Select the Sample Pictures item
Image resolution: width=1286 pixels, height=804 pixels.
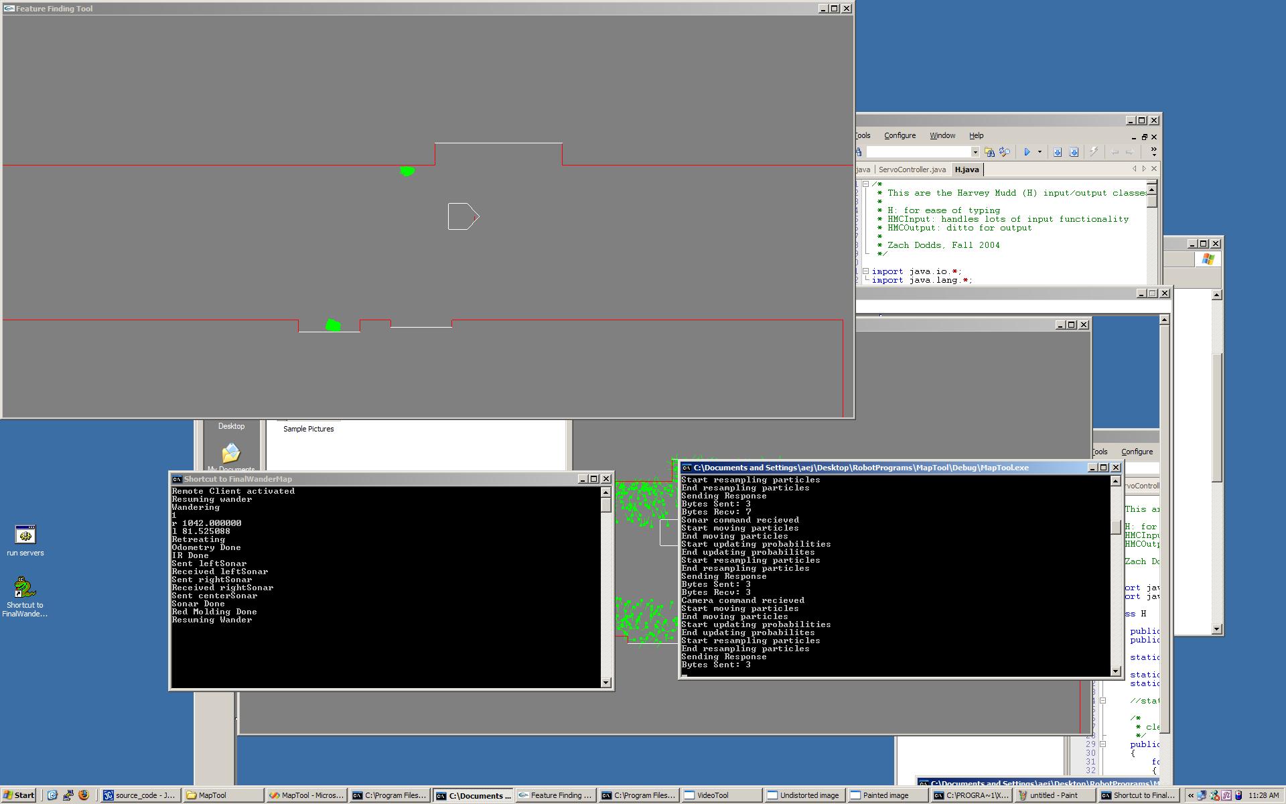[308, 429]
